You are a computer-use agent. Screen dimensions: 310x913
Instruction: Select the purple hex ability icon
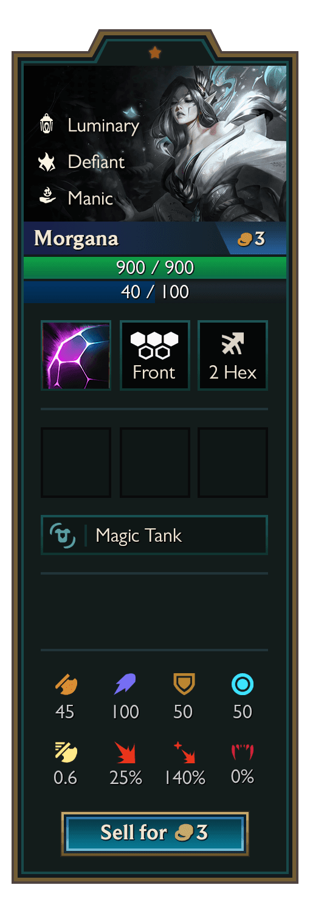pos(76,355)
